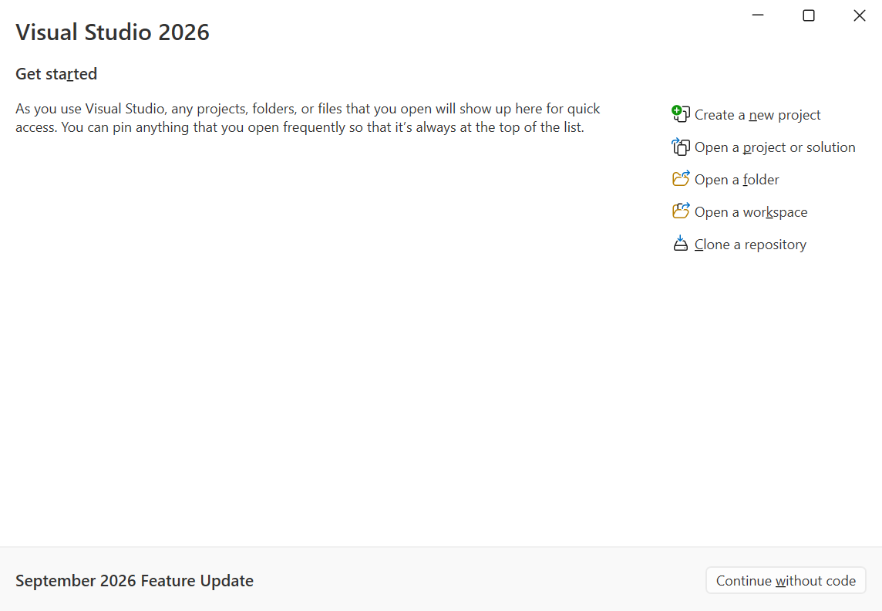Choose the 'Open a workspace' label

coord(751,212)
